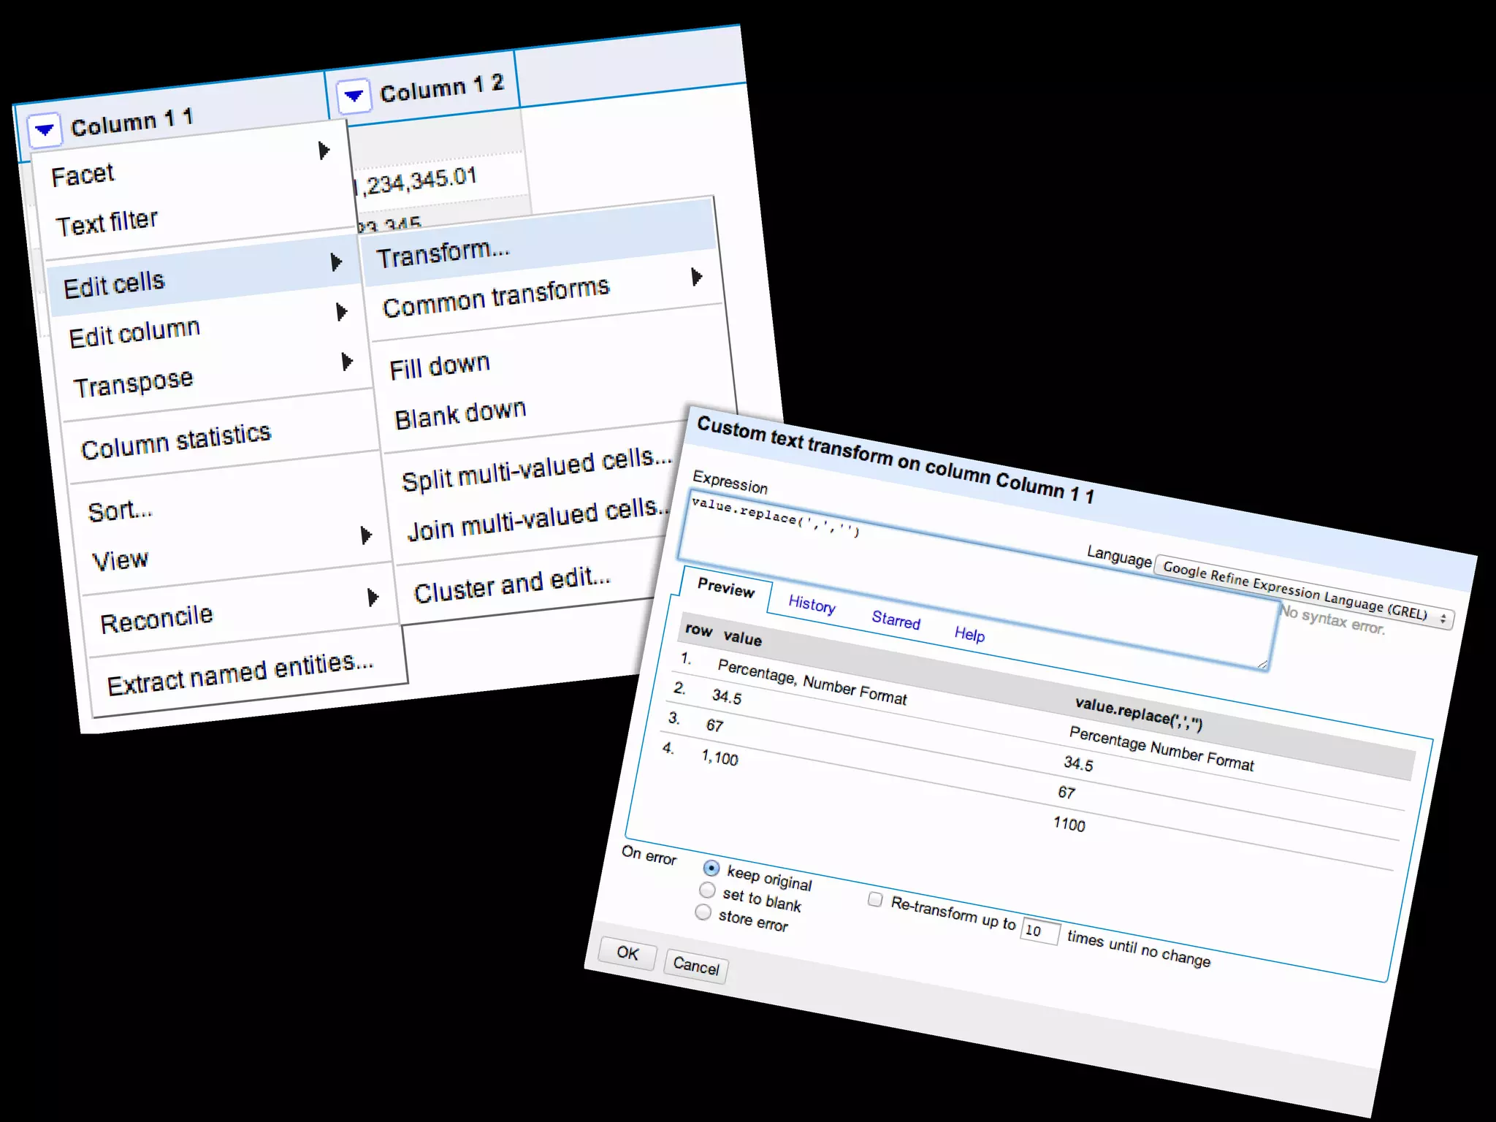Expand the Common transforms submenu arrow
Image resolution: width=1496 pixels, height=1122 pixels.
coord(697,277)
